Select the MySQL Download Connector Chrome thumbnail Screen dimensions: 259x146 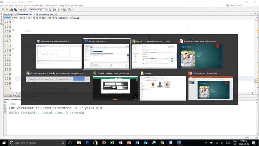(x=154, y=54)
